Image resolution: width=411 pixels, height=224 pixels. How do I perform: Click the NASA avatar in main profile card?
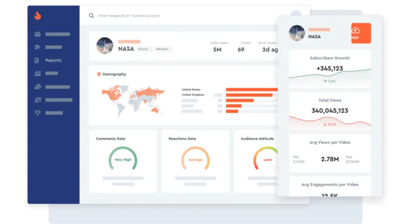(105, 46)
